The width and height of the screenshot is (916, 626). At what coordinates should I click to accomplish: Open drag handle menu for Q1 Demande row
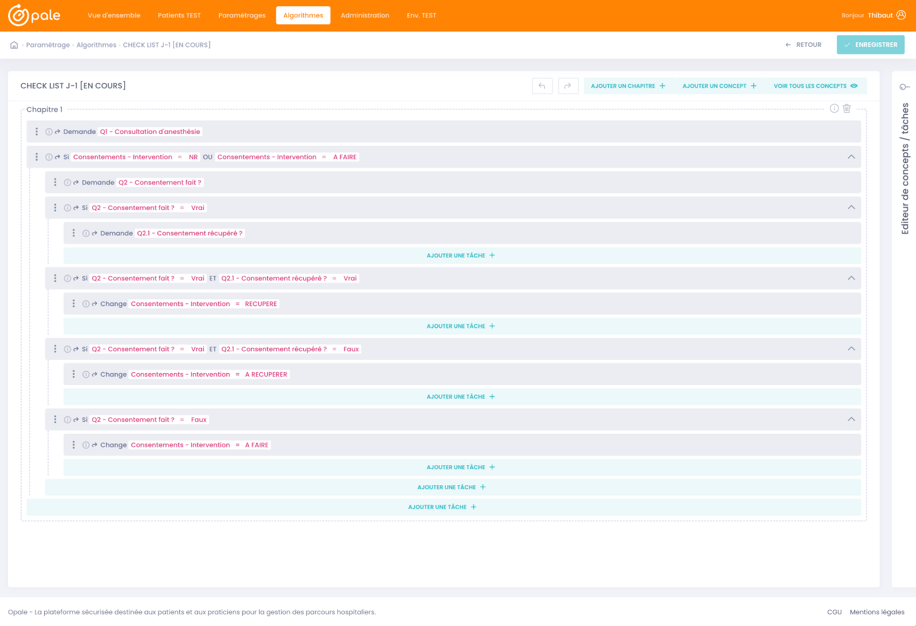(37, 132)
